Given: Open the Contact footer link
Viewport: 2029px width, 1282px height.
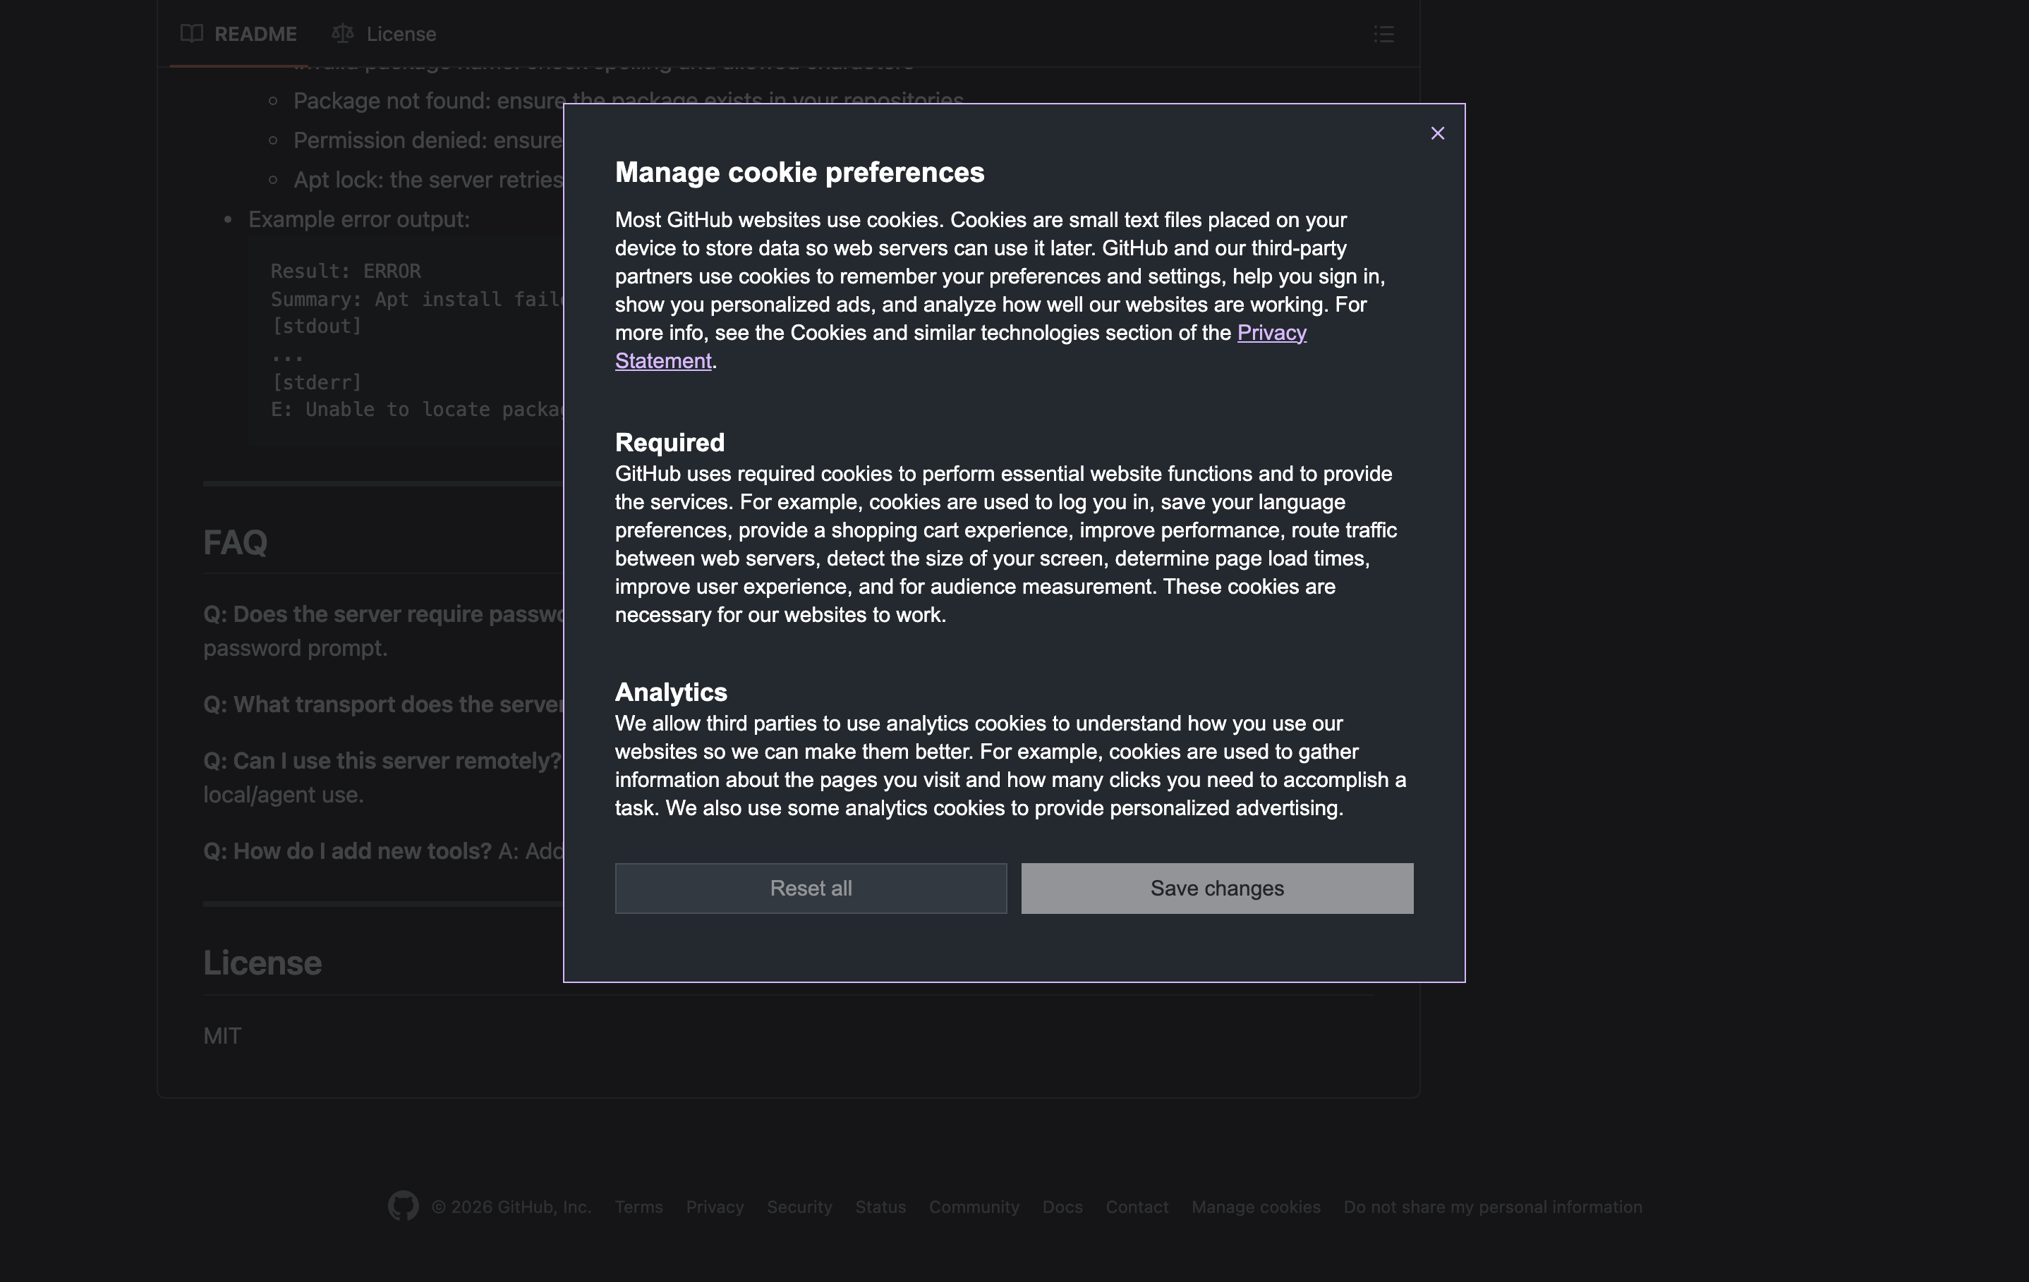Looking at the screenshot, I should point(1137,1207).
